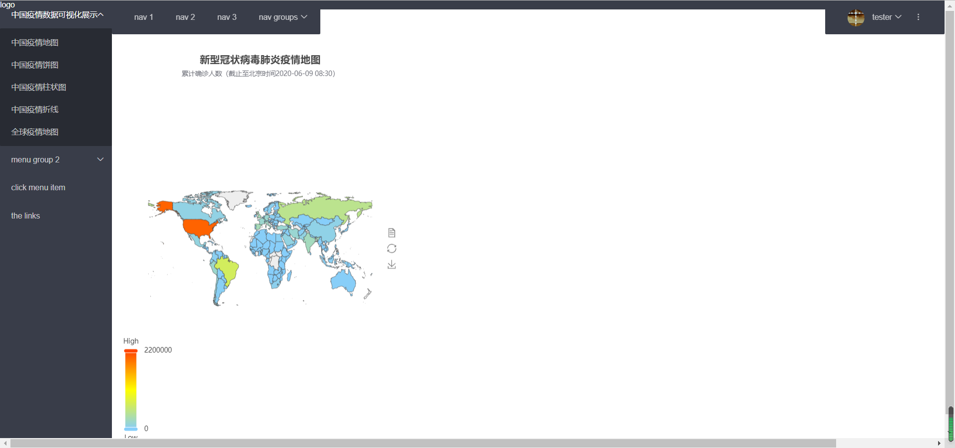Select 中国疫情折线 in sidebar
Screen dimensions: 955x448
click(x=56, y=110)
